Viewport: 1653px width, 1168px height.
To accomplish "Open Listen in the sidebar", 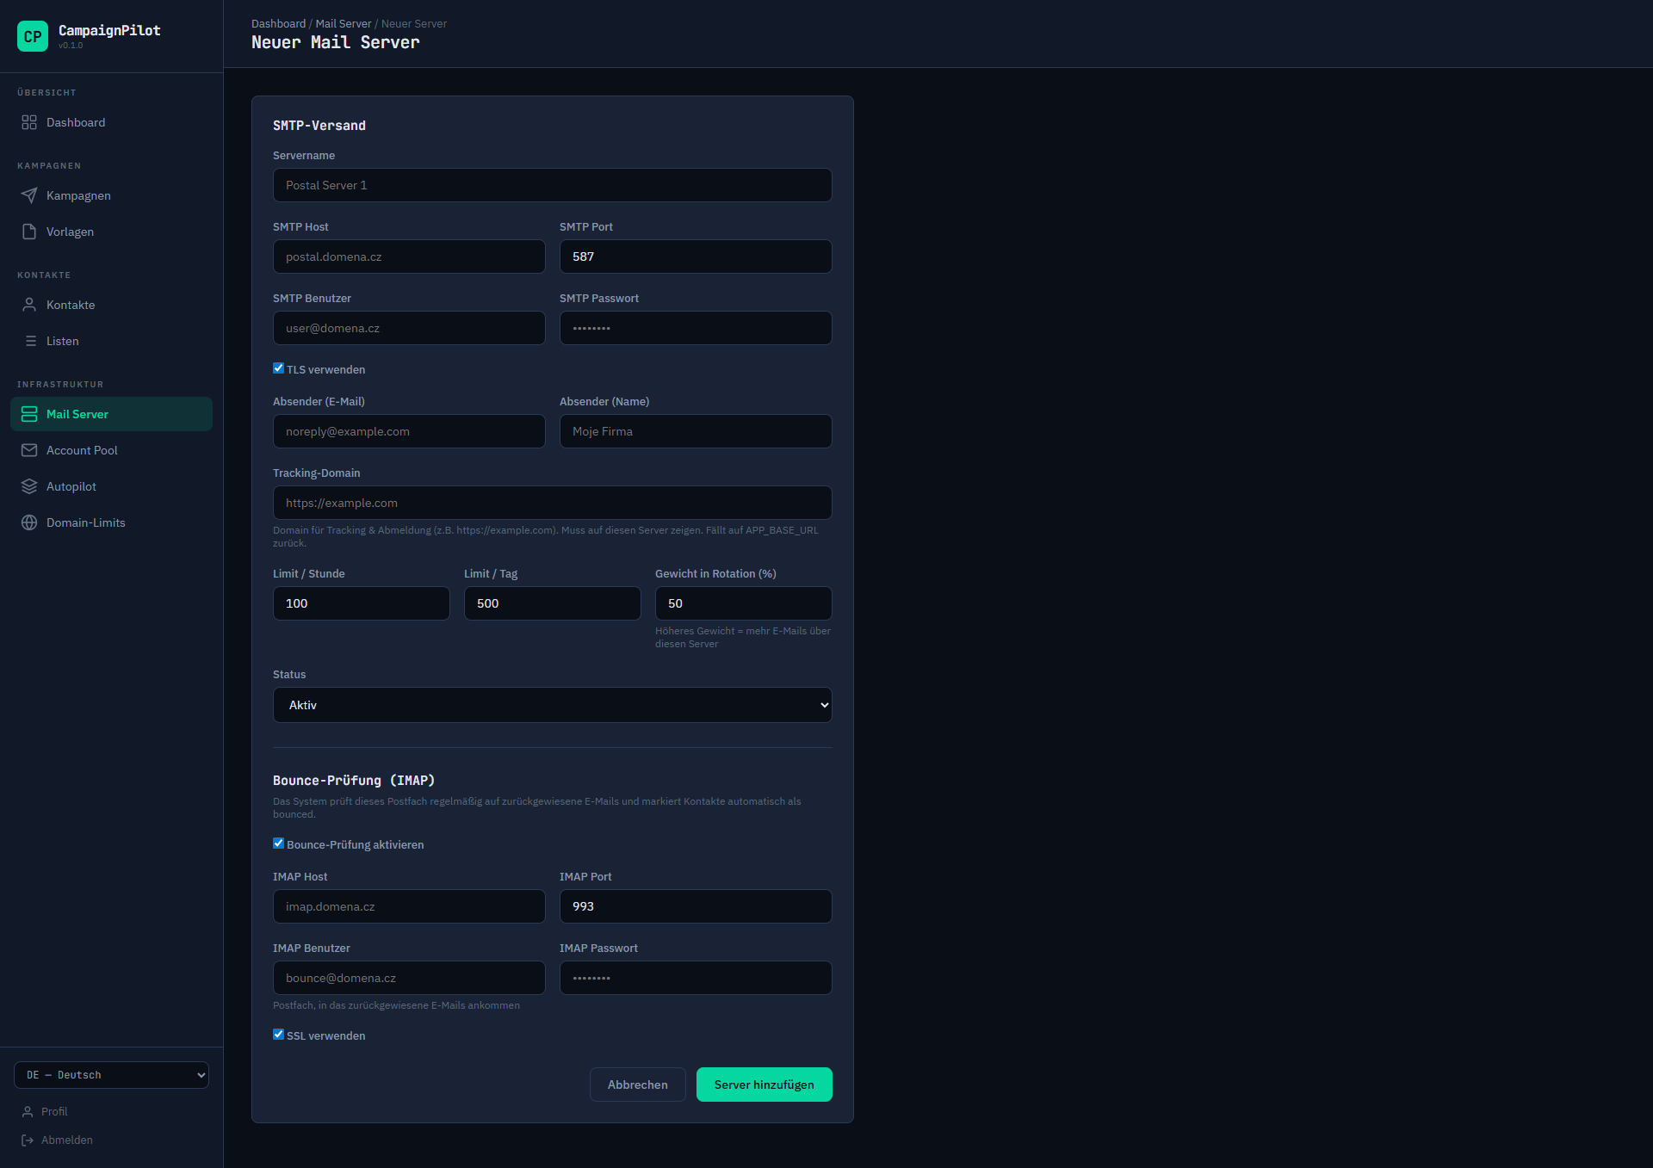I will tap(112, 341).
